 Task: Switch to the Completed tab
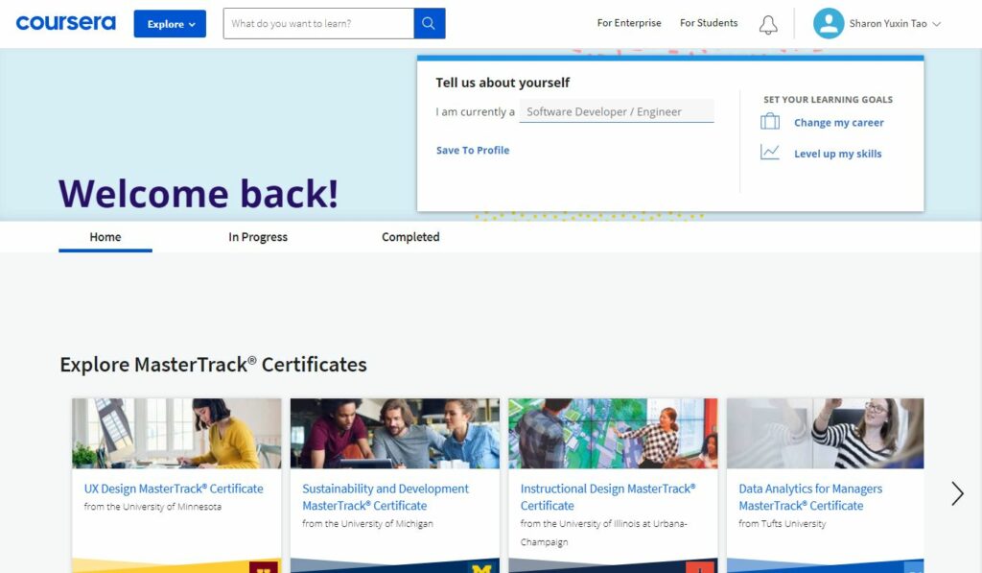click(410, 237)
